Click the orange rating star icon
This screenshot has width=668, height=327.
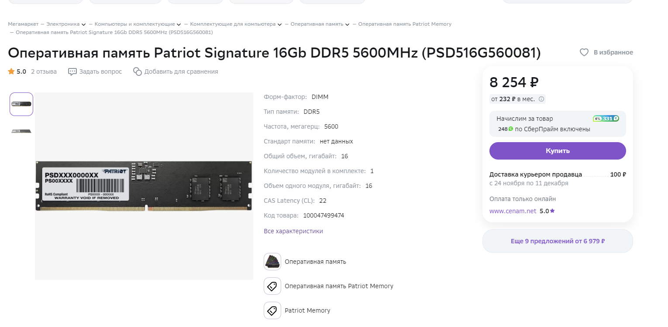11,72
